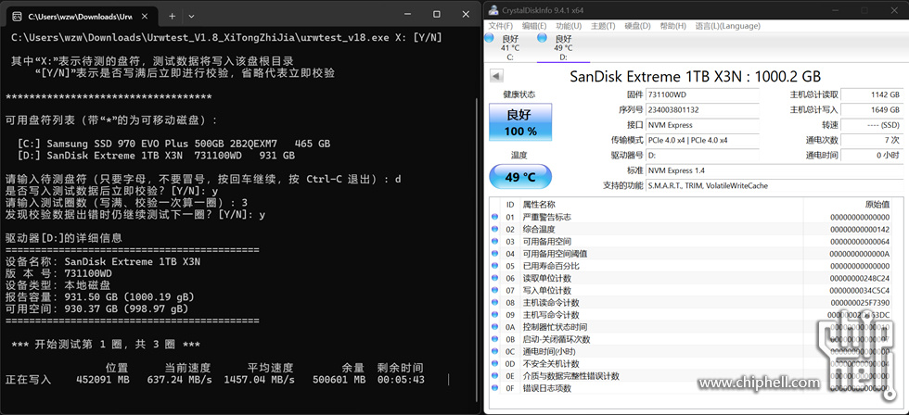Click the status orb for 0D 不安全关机计数
Screen dimensions: 909x415
click(x=494, y=363)
